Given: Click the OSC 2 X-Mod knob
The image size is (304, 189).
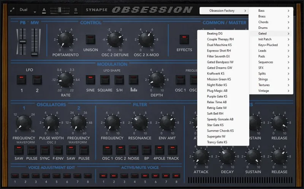Looking at the screenshot, I should (146, 40).
